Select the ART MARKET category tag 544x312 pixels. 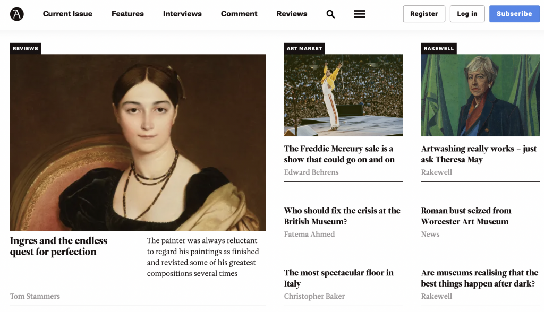pyautogui.click(x=304, y=48)
